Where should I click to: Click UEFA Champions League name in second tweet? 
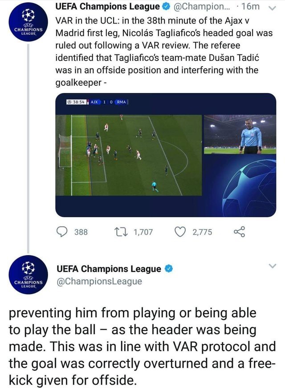(x=109, y=269)
